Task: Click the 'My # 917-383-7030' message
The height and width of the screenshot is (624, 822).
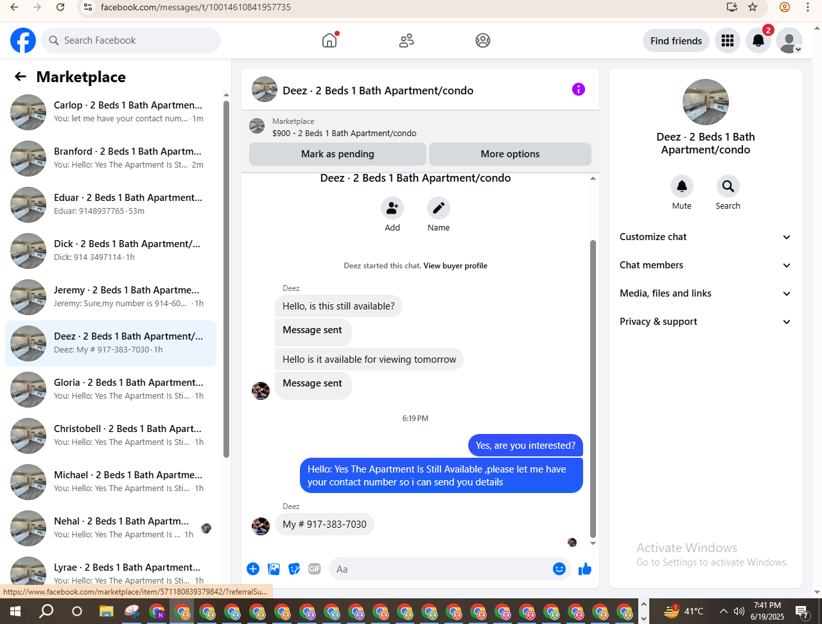Action: tap(324, 524)
